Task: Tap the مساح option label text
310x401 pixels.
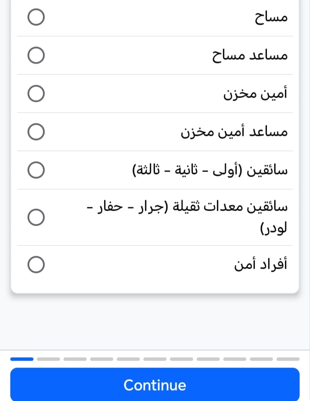Action: tap(271, 17)
